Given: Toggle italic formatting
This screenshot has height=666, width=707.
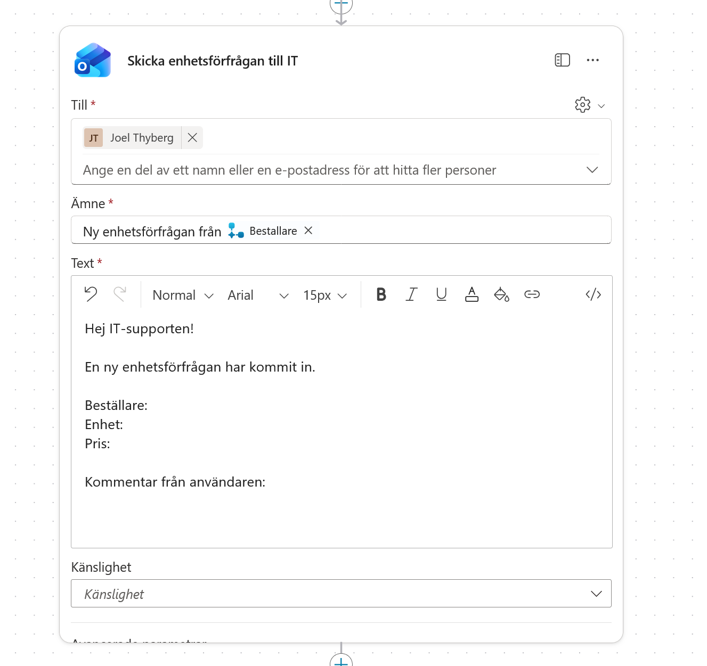Looking at the screenshot, I should click(411, 294).
